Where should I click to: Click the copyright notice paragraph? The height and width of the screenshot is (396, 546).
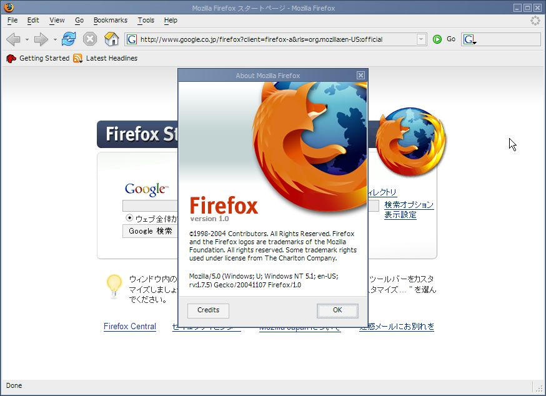[x=273, y=246]
